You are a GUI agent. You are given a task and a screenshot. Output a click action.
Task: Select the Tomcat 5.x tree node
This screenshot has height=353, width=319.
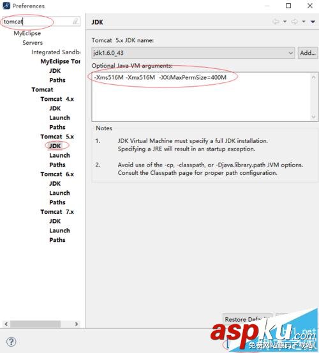[57, 137]
